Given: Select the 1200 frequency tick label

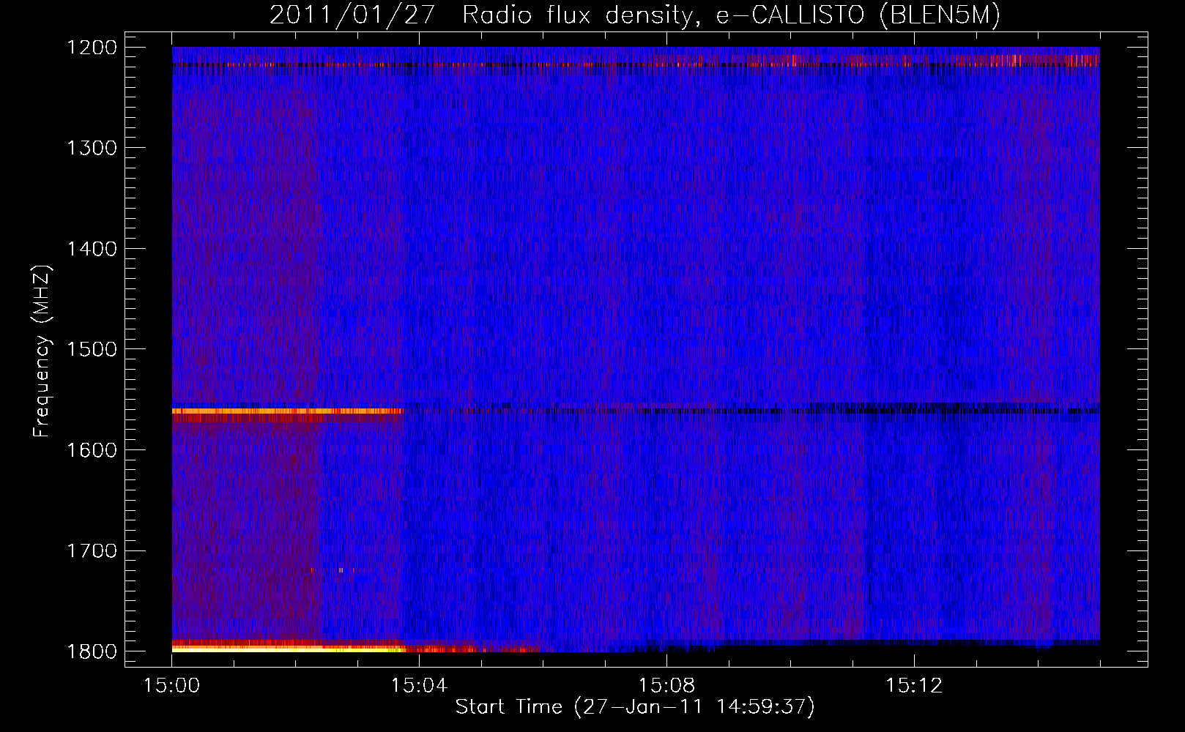Looking at the screenshot, I should [92, 48].
